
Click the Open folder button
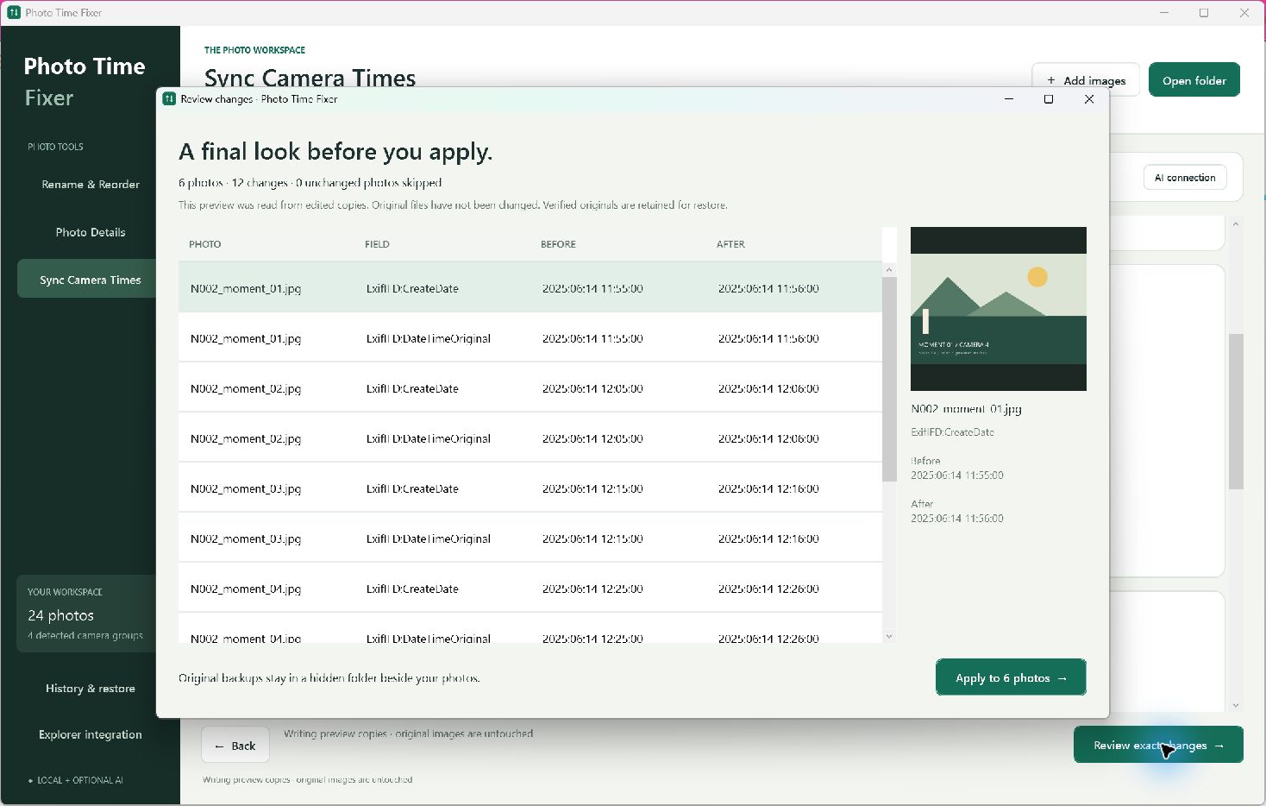[x=1194, y=80]
